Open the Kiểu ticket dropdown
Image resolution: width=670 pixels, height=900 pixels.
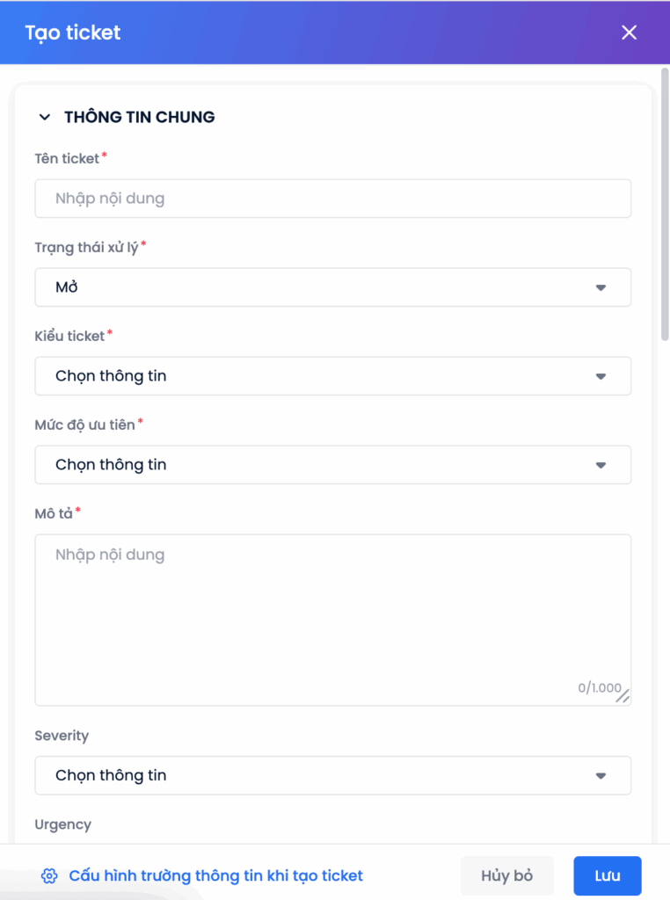(x=317, y=376)
